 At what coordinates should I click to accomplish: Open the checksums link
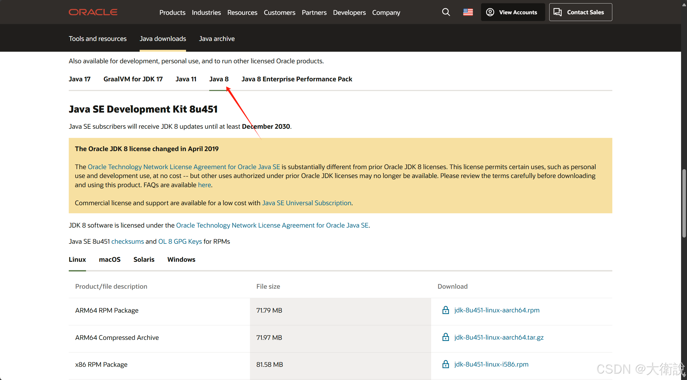coord(128,241)
